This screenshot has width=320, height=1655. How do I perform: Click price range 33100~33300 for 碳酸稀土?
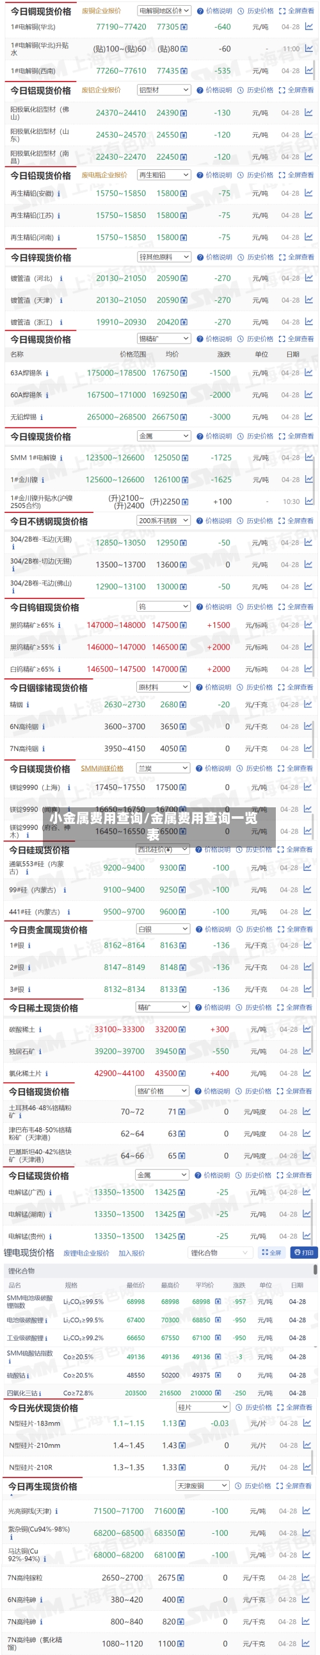coord(119,1030)
